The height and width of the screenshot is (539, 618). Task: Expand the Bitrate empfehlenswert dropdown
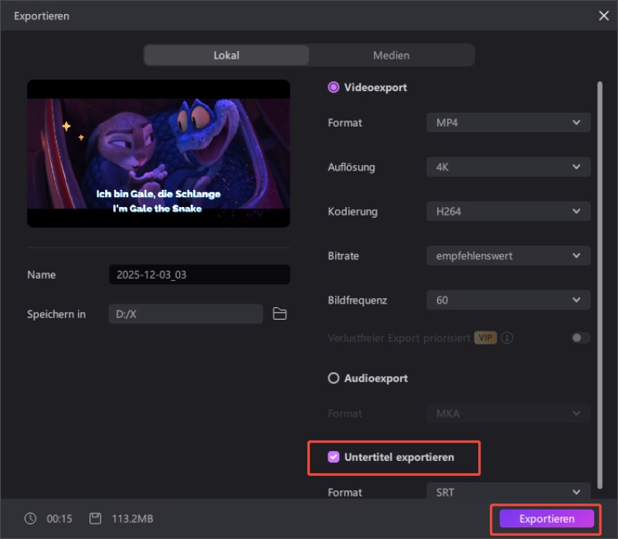click(508, 256)
